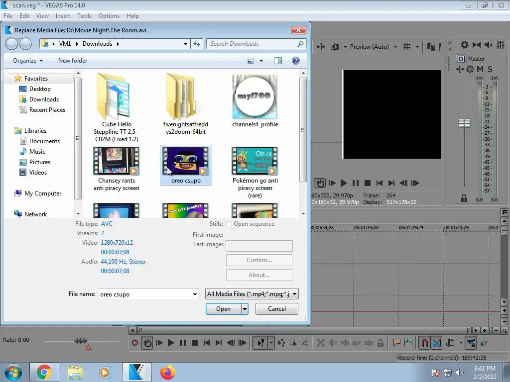Toggle Auto Ripple icon

450,343
